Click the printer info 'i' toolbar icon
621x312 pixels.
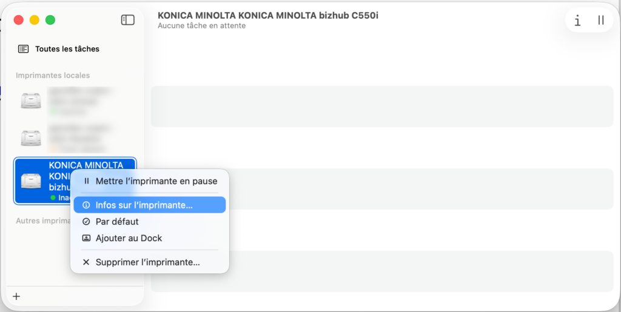577,20
